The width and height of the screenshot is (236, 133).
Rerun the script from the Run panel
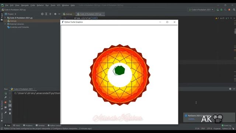6,93
